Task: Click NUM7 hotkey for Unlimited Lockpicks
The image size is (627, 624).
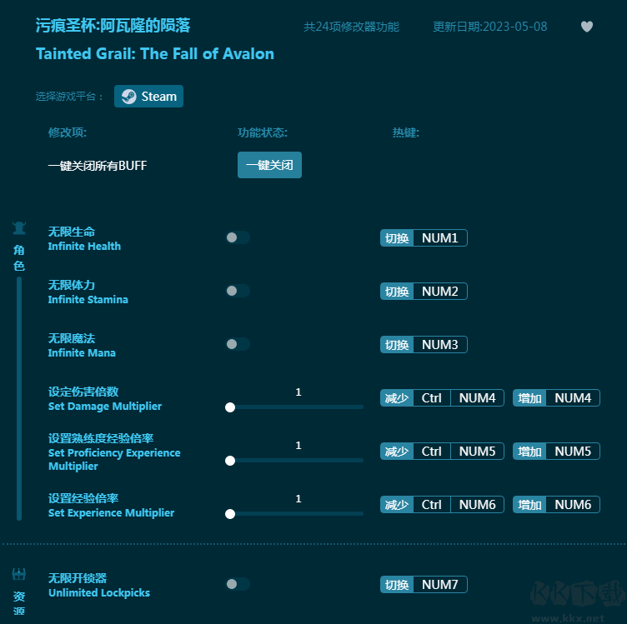Action: [x=439, y=585]
